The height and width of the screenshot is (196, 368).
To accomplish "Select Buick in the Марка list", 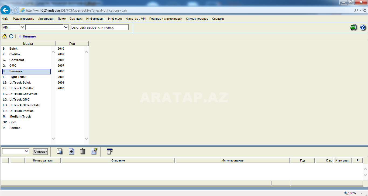I will coord(26,49).
